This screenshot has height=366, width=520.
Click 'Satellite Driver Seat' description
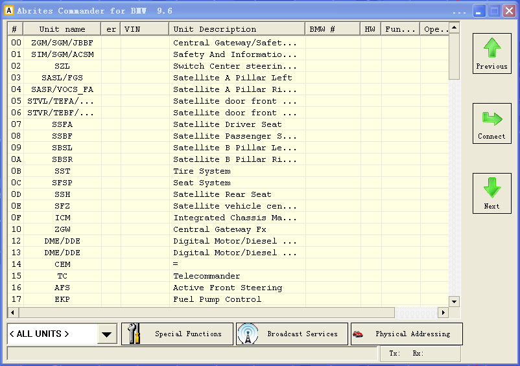click(x=228, y=124)
